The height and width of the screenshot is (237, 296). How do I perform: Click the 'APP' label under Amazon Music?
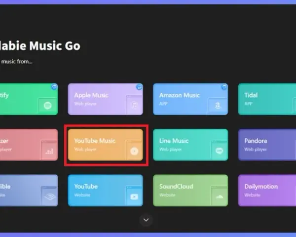[163, 104]
